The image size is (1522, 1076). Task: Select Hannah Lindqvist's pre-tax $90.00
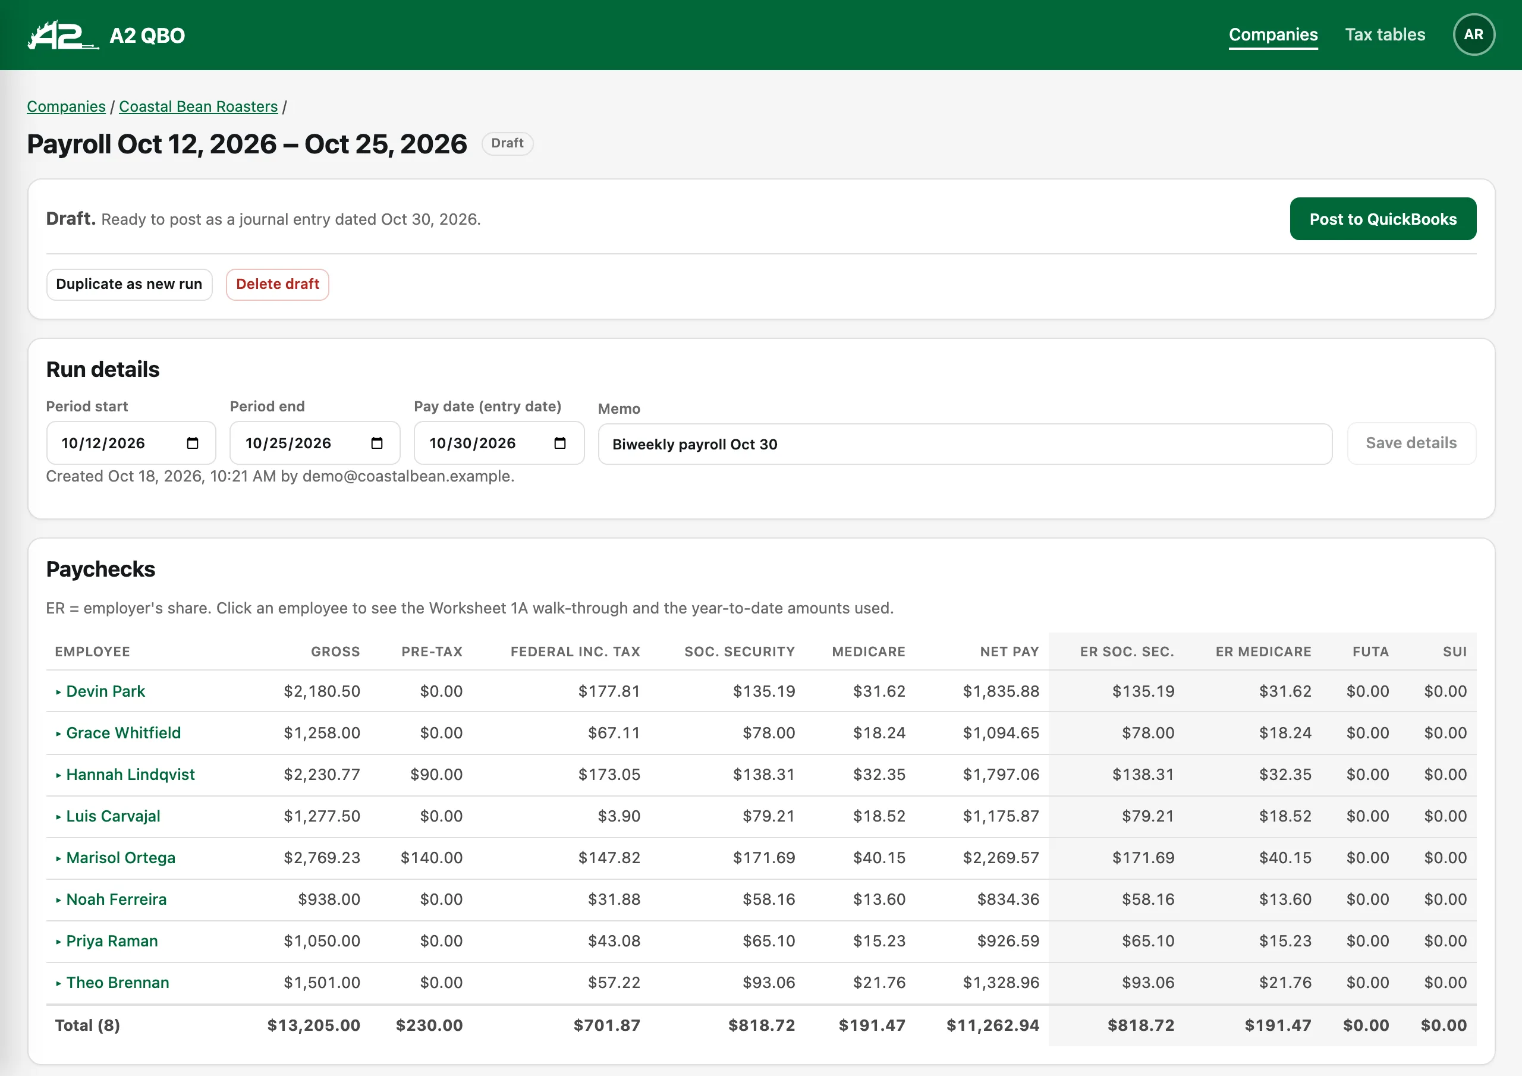[x=436, y=775]
